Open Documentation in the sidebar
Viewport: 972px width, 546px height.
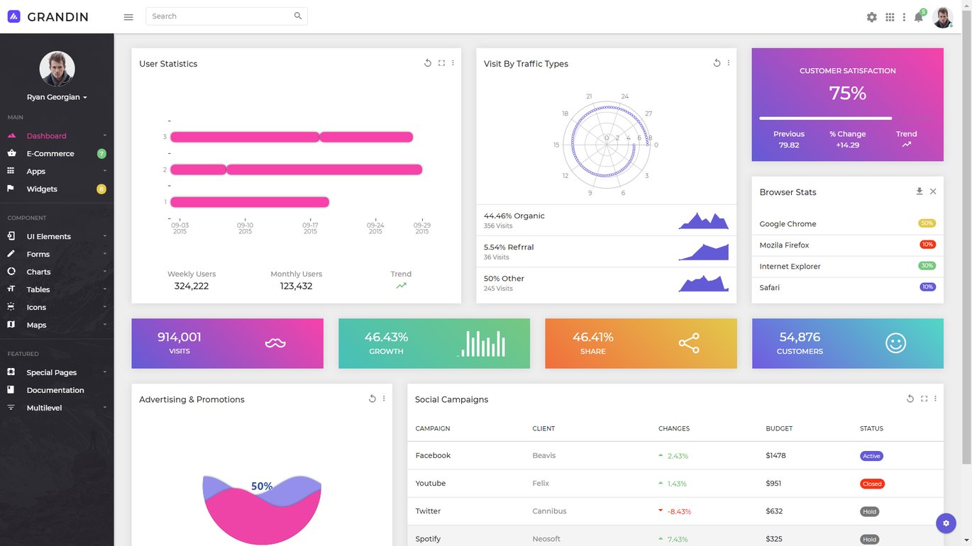coord(57,390)
